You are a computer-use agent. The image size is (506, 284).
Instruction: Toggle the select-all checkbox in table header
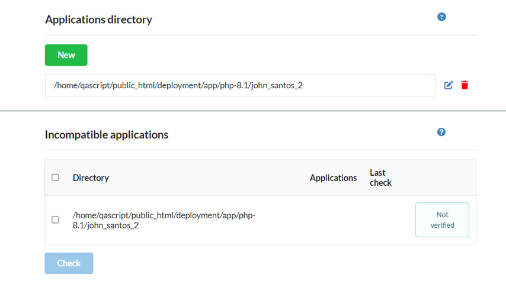(55, 177)
